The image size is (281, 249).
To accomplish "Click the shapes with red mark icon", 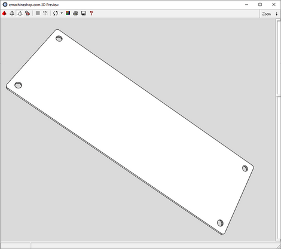I will pos(28,13).
